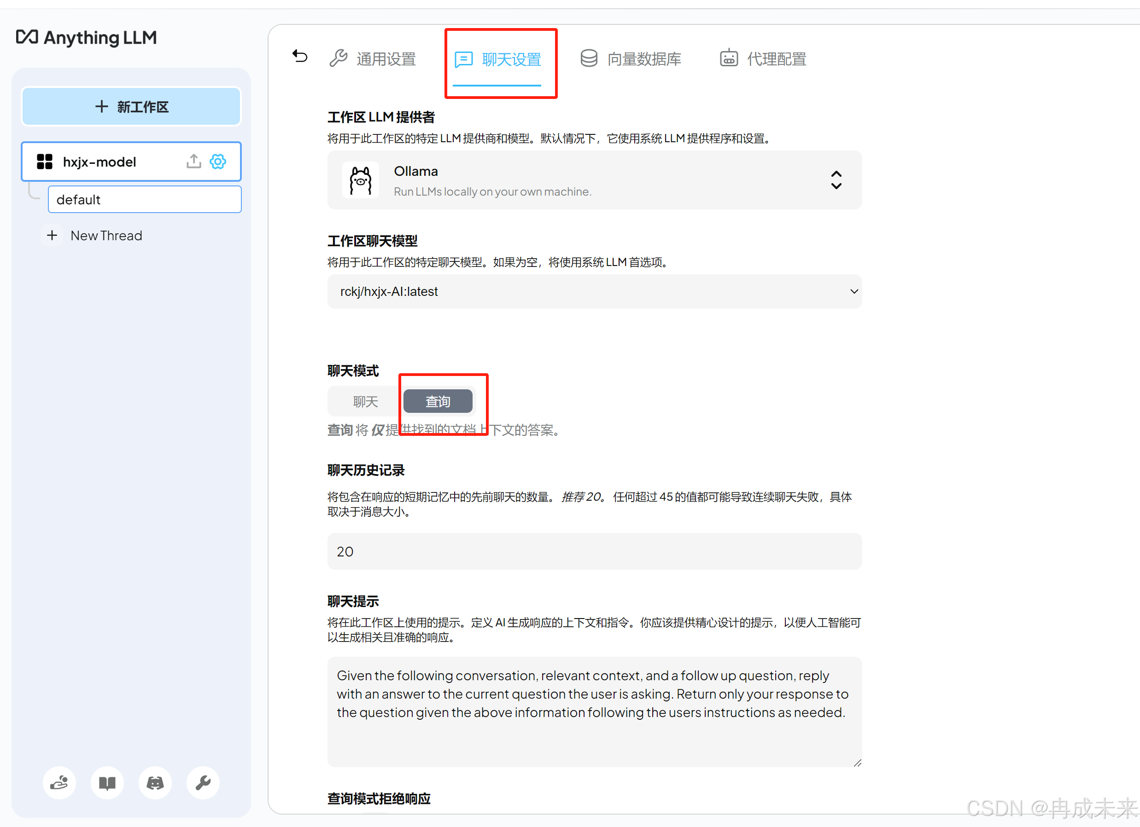Select the 查询 query mode option
This screenshot has width=1140, height=827.
point(438,402)
